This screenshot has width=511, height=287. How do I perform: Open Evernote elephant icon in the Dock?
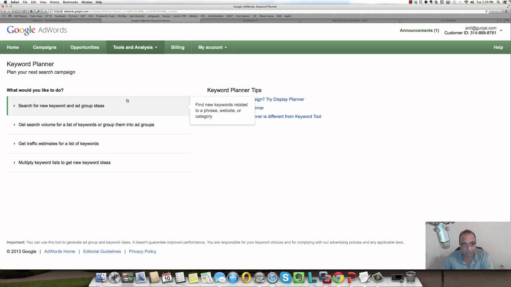299,277
